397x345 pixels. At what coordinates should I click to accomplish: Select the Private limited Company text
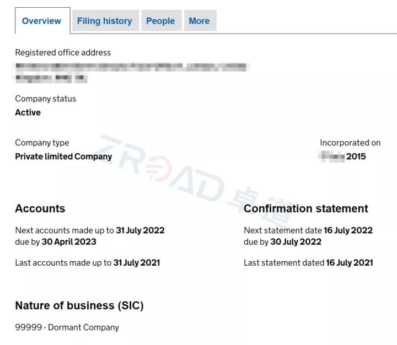[x=63, y=157]
